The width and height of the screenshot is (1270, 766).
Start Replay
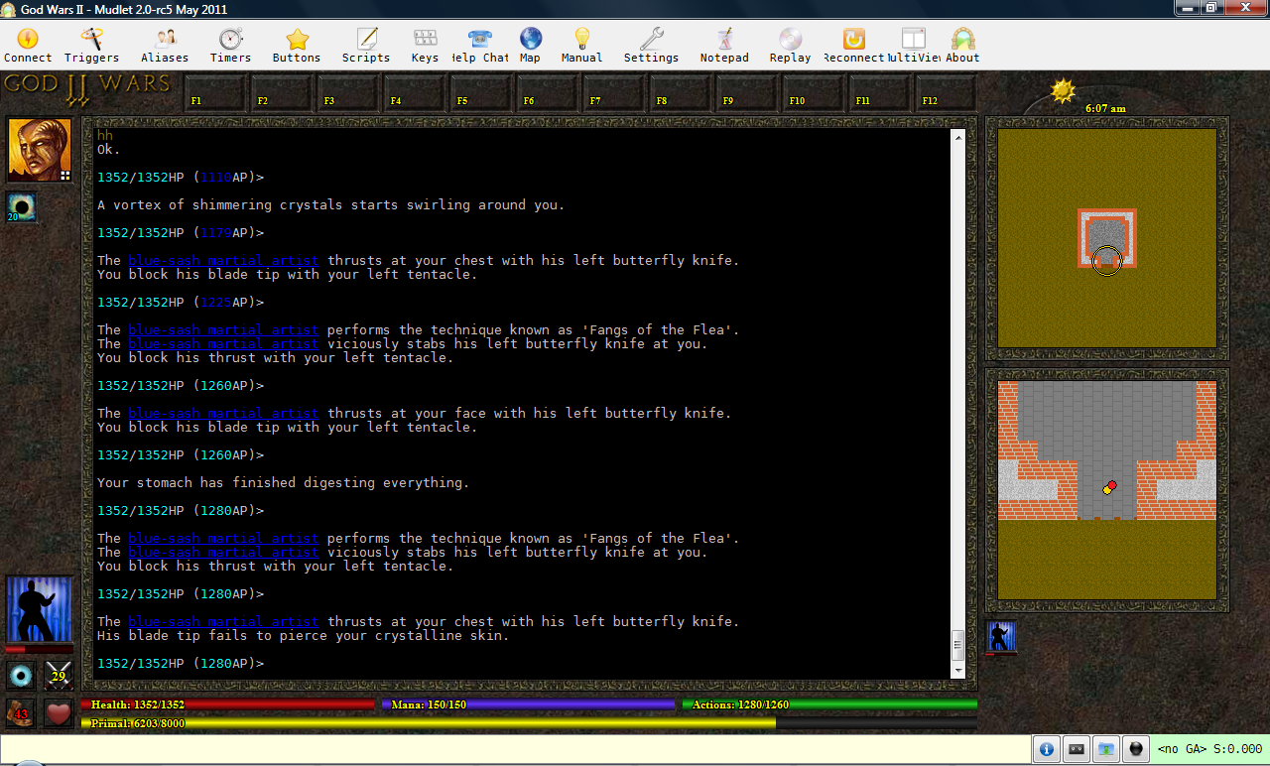click(x=790, y=46)
